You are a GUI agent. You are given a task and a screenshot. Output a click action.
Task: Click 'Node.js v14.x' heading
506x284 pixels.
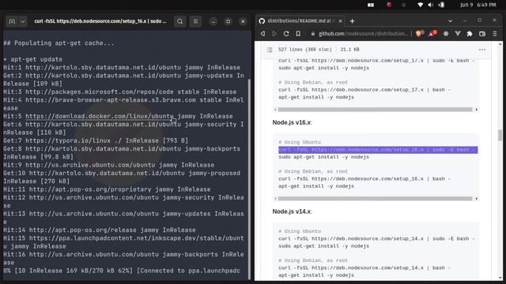click(x=292, y=211)
